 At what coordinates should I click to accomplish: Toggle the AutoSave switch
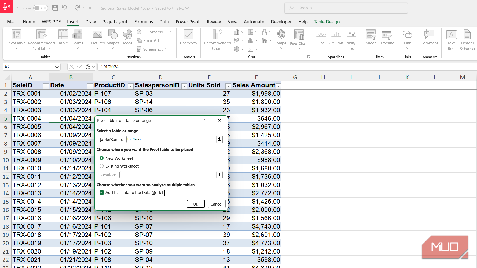tap(41, 8)
